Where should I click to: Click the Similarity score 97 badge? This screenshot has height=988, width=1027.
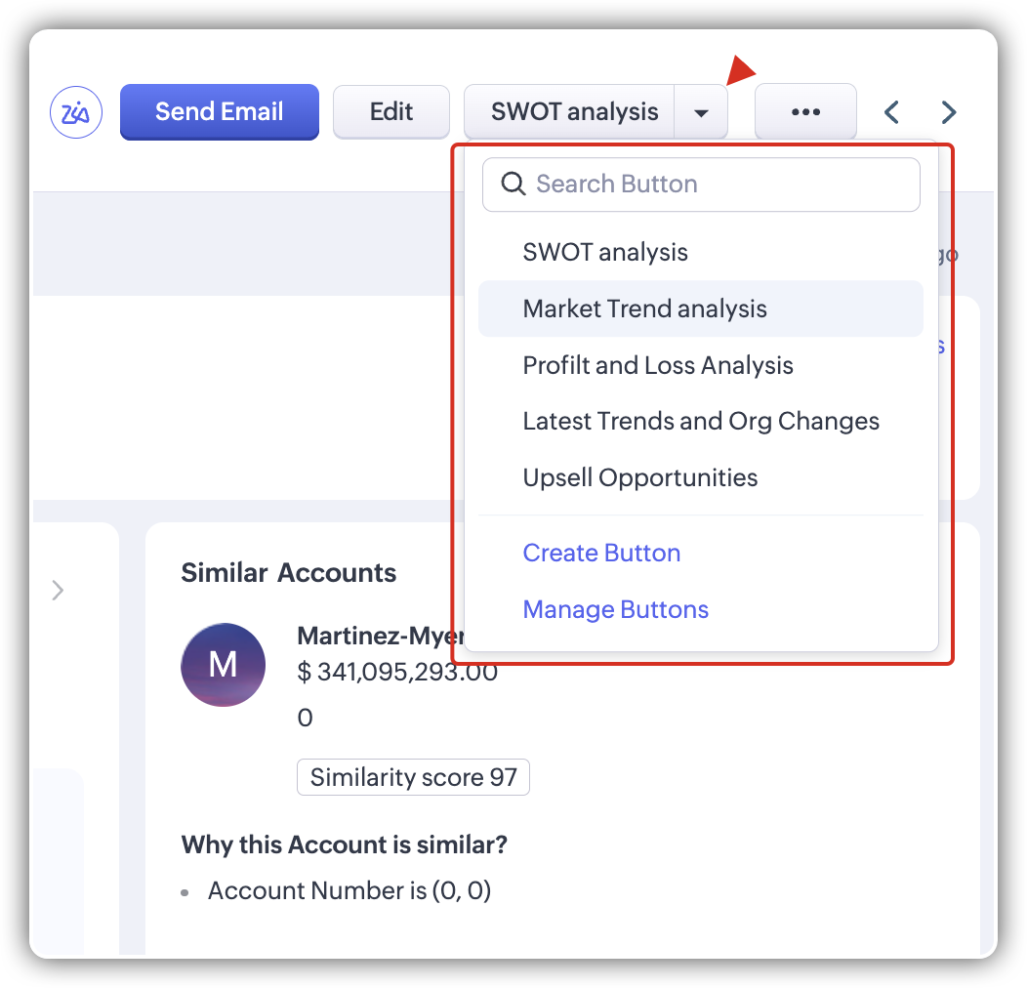pos(413,778)
